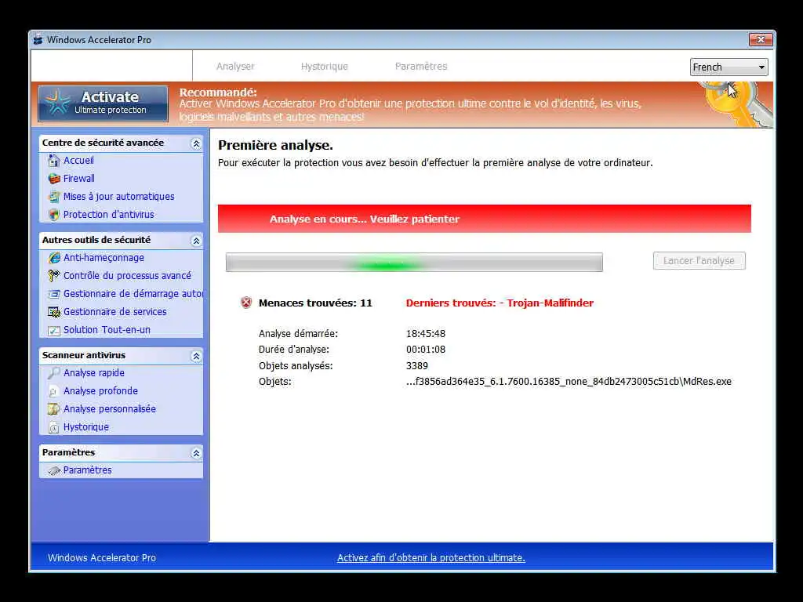
Task: Click the Analyse profonde icon
Action: [x=54, y=392]
